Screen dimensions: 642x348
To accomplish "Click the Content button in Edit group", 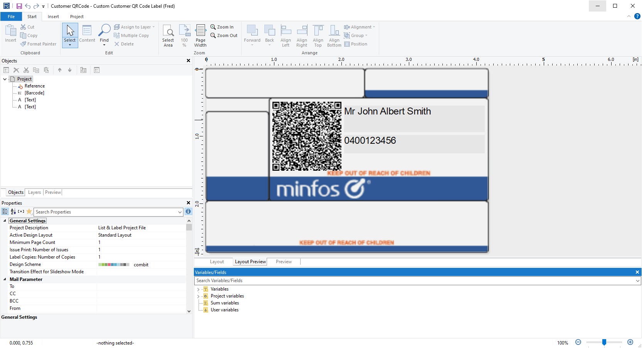I will click(x=87, y=33).
